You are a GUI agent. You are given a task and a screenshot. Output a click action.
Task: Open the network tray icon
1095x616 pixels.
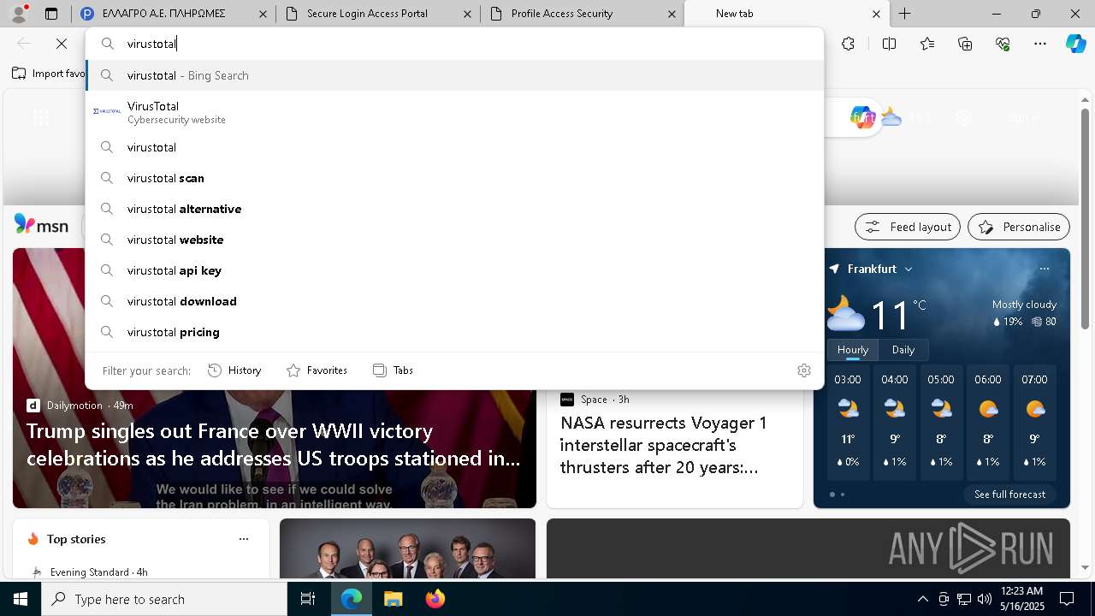pyautogui.click(x=964, y=599)
